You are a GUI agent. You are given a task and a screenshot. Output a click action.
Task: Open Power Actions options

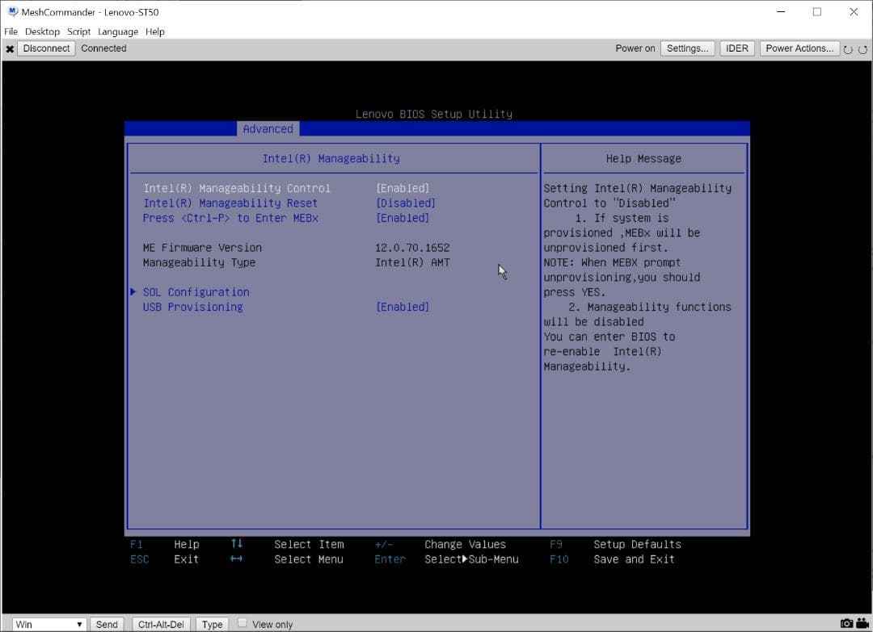click(799, 48)
